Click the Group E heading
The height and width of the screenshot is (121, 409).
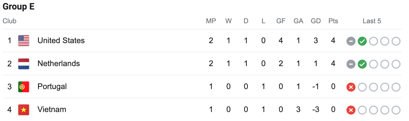(19, 7)
